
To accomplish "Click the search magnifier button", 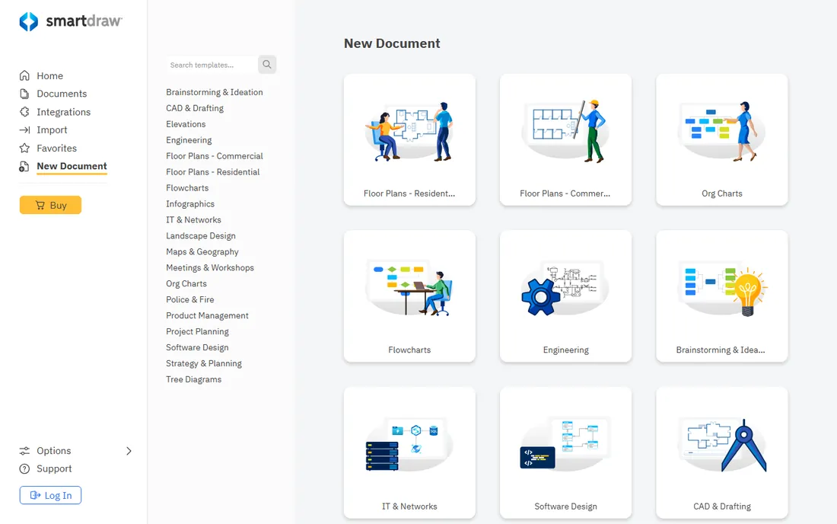I will (x=267, y=65).
